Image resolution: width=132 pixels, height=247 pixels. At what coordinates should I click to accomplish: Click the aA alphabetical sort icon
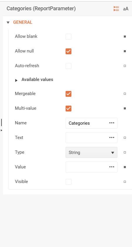[x=126, y=9]
